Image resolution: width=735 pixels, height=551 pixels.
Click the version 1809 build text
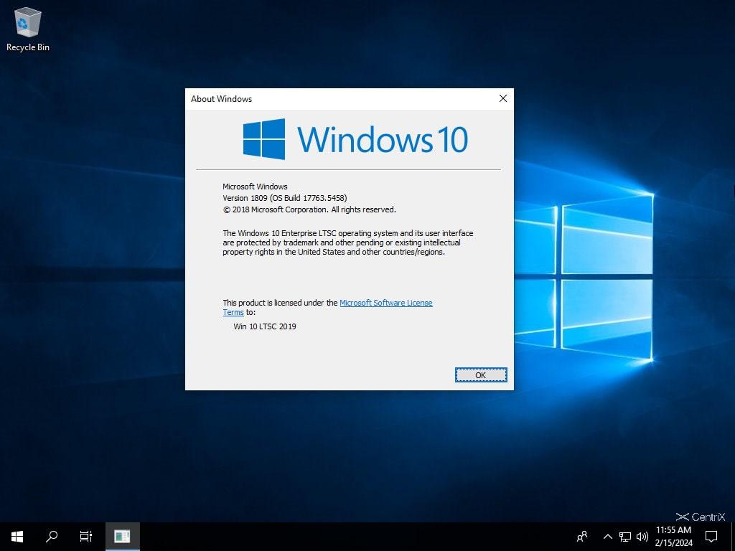point(284,198)
